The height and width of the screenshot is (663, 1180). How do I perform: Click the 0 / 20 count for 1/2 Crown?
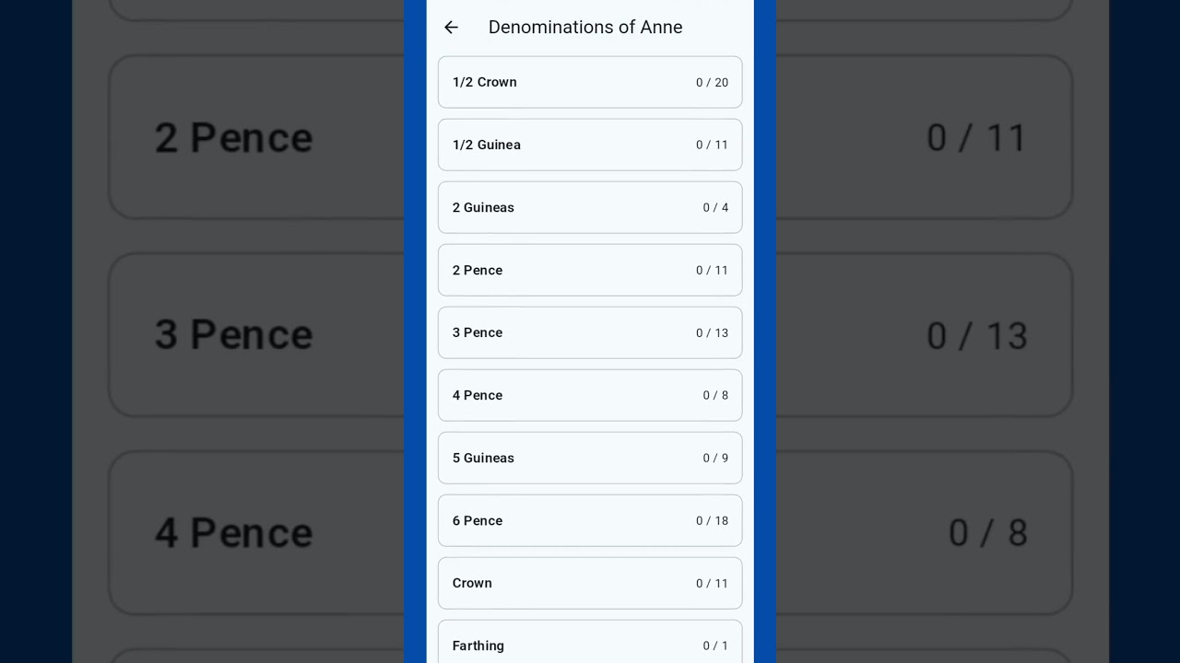coord(712,83)
